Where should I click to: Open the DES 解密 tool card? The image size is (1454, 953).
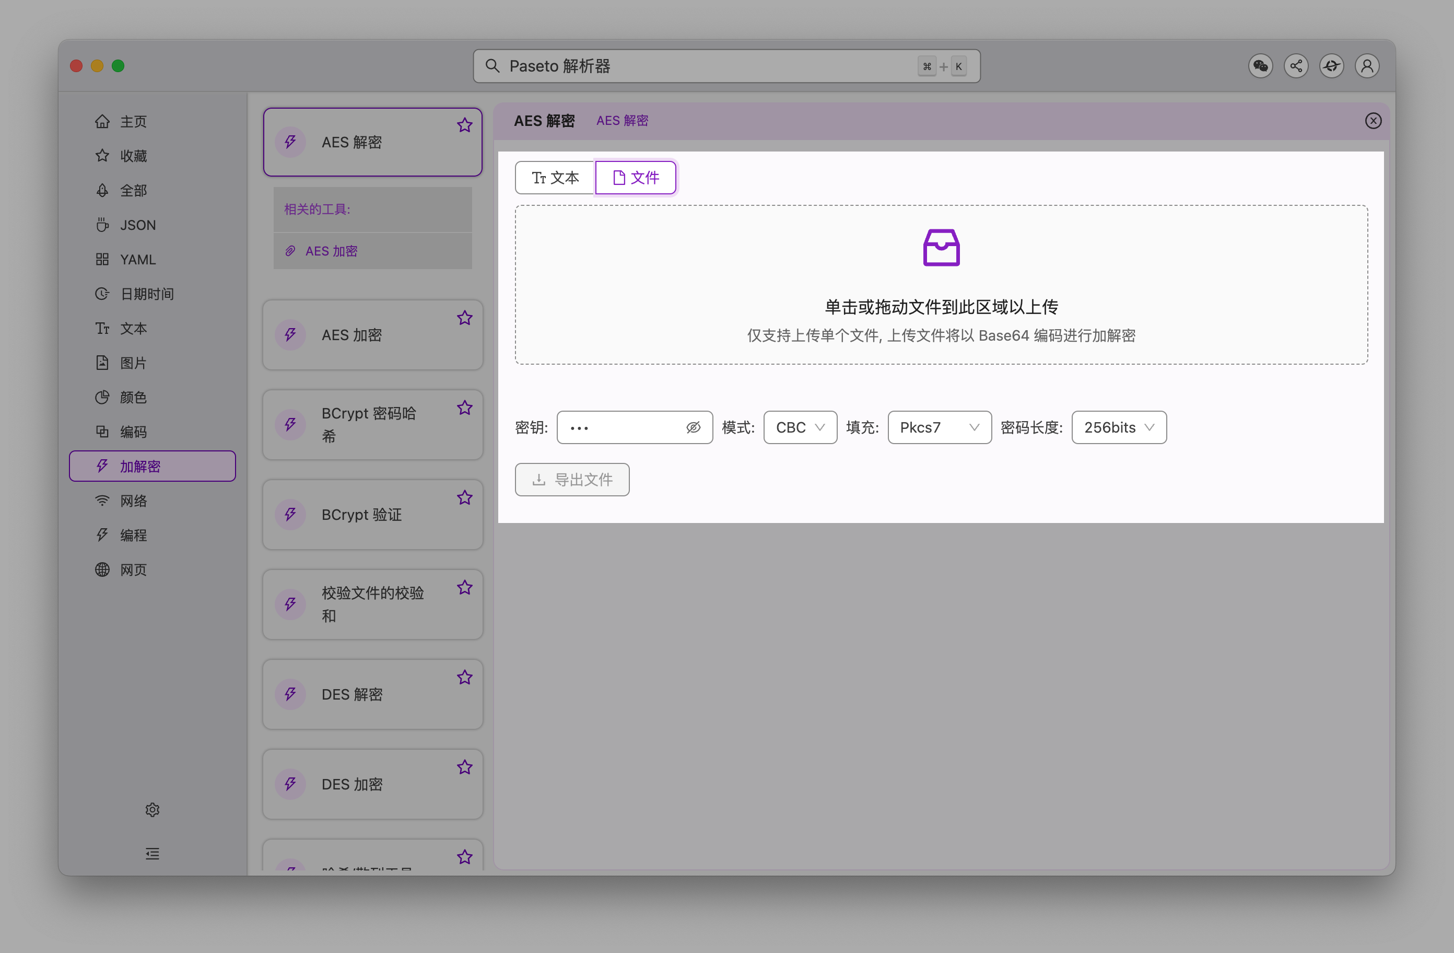(x=373, y=694)
